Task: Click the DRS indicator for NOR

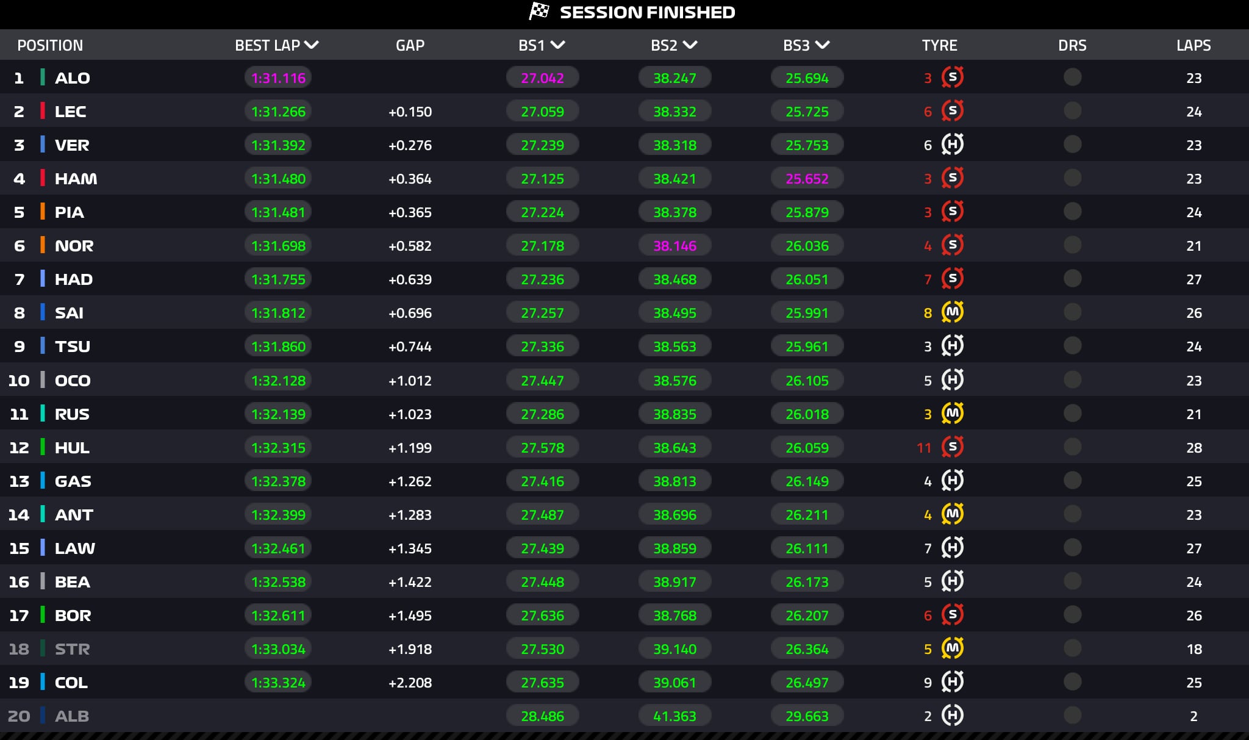Action: pos(1072,245)
